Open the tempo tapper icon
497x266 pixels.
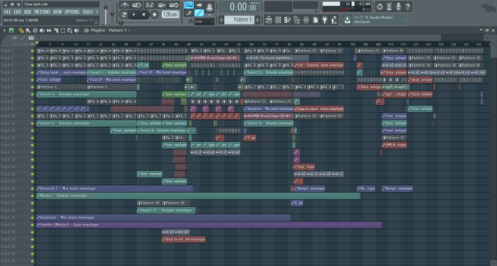point(334,20)
